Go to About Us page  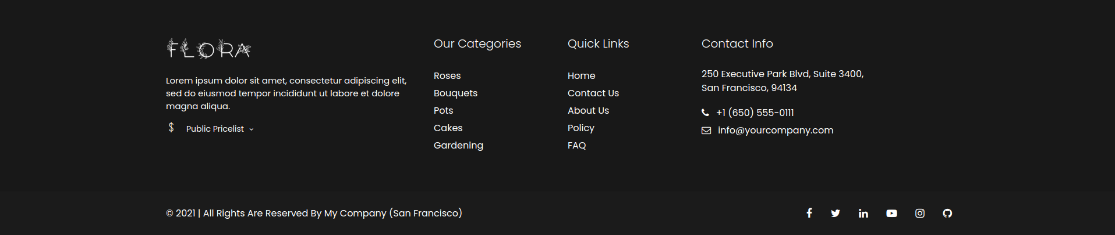(588, 111)
